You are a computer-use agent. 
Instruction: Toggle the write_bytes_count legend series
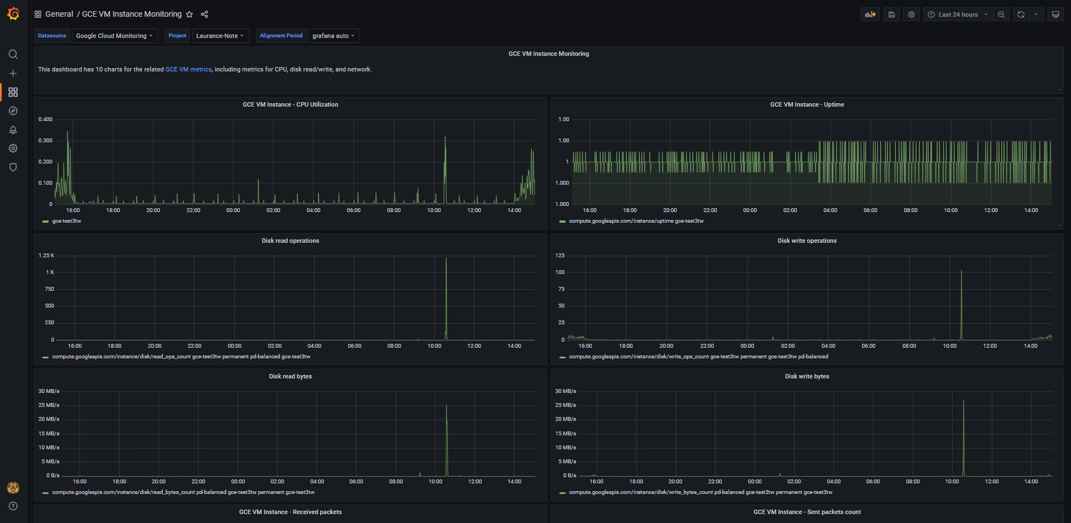pos(701,492)
